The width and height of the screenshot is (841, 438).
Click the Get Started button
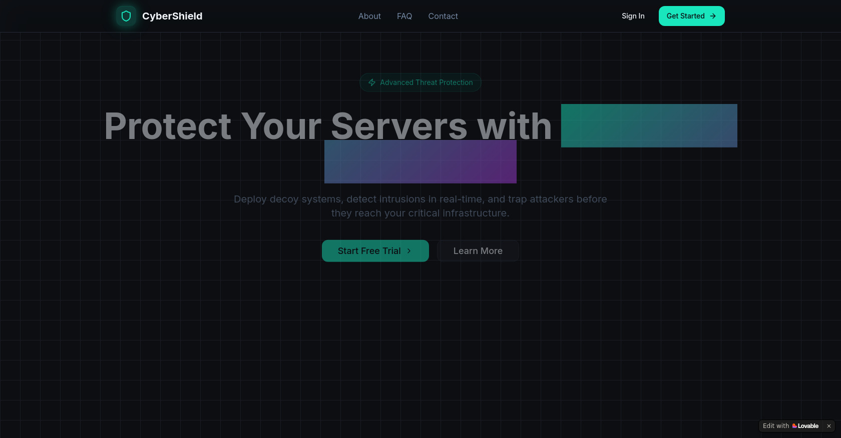pos(692,16)
